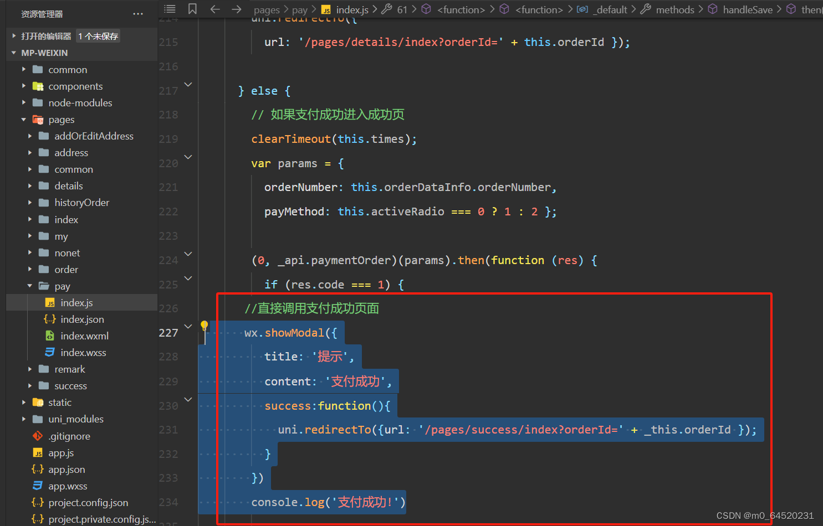The width and height of the screenshot is (823, 526).
Task: Click the handleSave breadcrumb segment
Action: coord(748,10)
